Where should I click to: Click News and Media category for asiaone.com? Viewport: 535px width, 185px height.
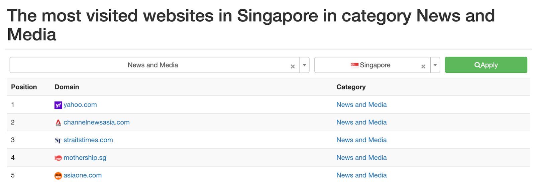click(361, 175)
